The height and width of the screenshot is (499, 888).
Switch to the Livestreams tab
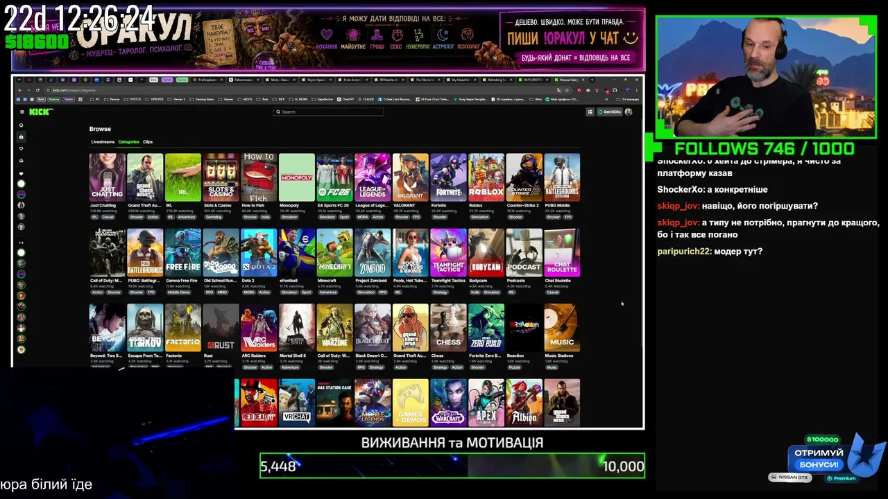(x=103, y=142)
